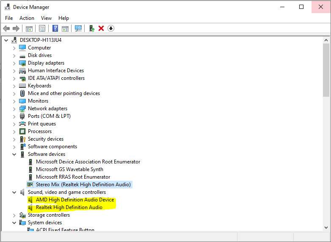Click the scrollbar down arrow

point(326,228)
